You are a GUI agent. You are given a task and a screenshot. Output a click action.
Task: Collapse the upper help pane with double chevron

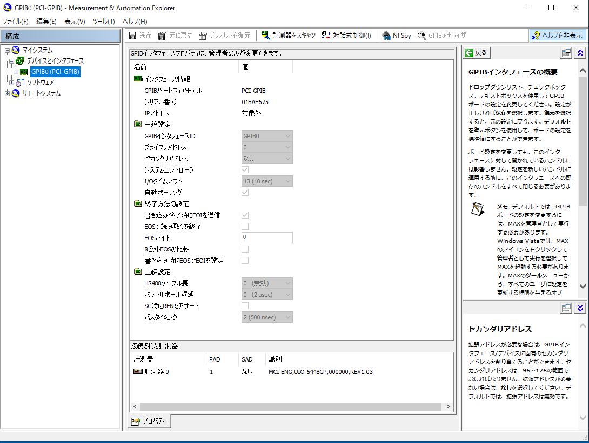point(580,53)
